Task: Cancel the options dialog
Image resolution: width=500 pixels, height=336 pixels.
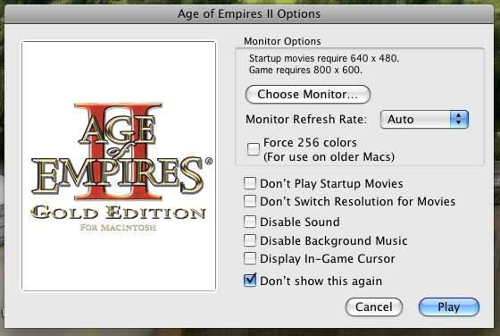Action: coord(374,307)
